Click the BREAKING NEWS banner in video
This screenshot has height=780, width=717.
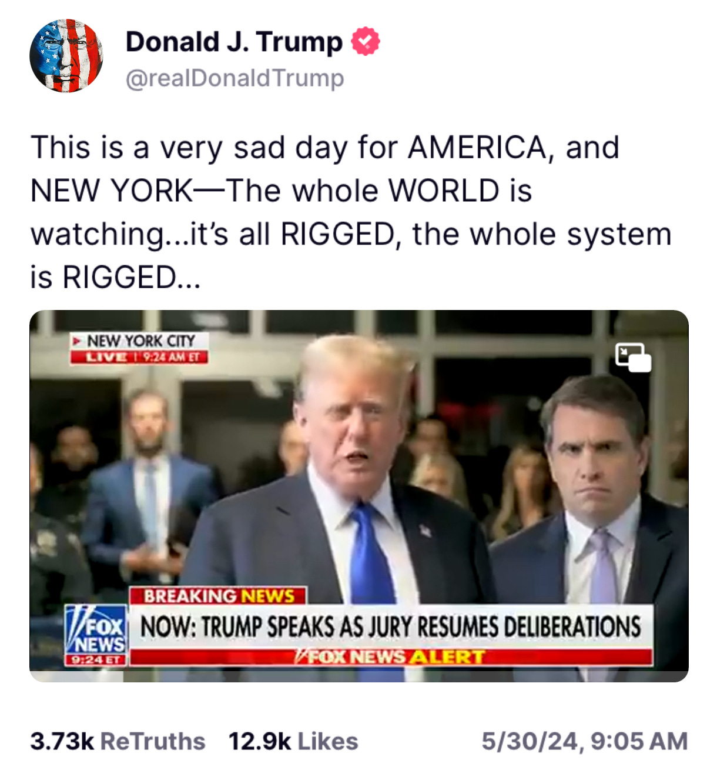pyautogui.click(x=218, y=596)
